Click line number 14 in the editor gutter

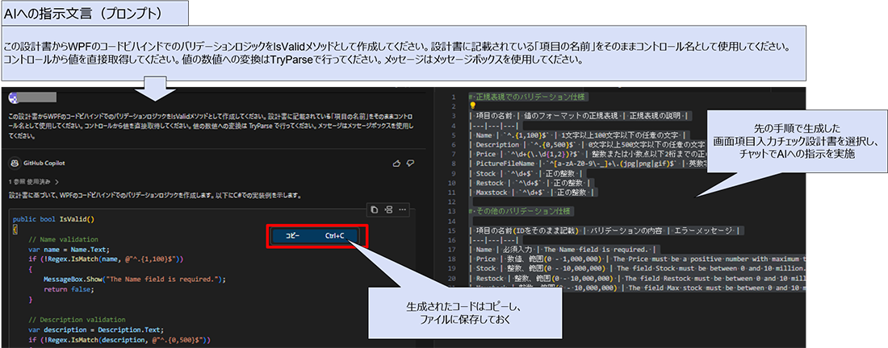[451, 222]
